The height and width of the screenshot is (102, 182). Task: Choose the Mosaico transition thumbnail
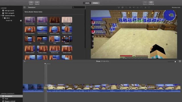coord(67,39)
